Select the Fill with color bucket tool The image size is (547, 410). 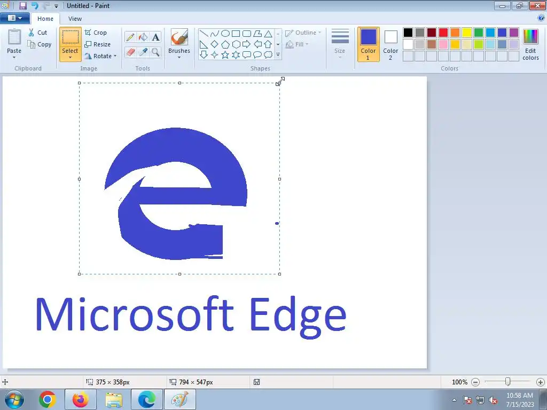(x=143, y=37)
